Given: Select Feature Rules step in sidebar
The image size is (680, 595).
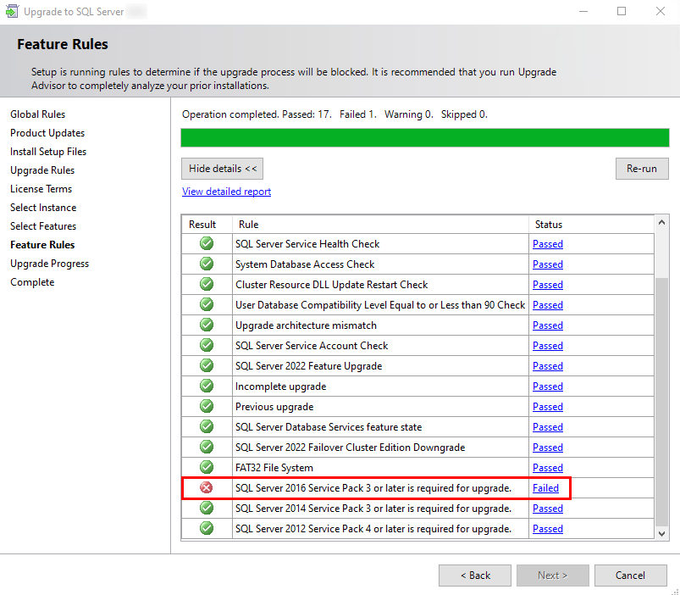Looking at the screenshot, I should [x=42, y=245].
